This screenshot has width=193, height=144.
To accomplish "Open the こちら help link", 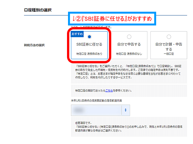I will point(109,91).
